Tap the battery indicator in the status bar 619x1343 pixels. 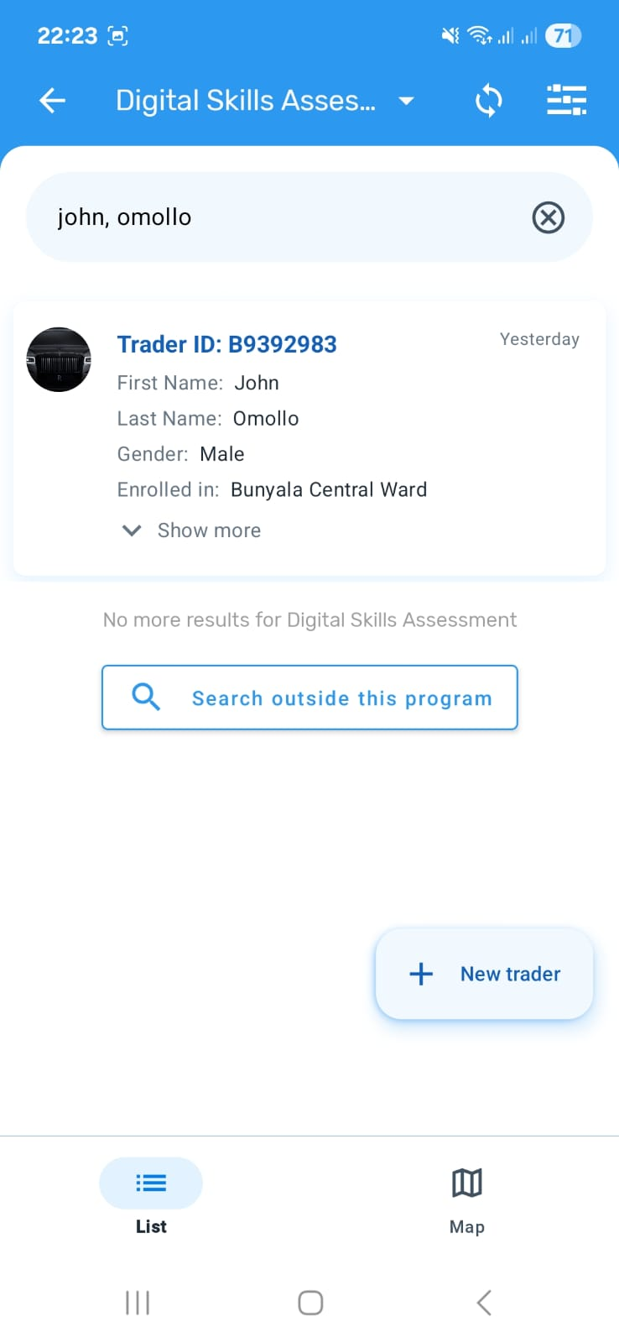pyautogui.click(x=561, y=35)
